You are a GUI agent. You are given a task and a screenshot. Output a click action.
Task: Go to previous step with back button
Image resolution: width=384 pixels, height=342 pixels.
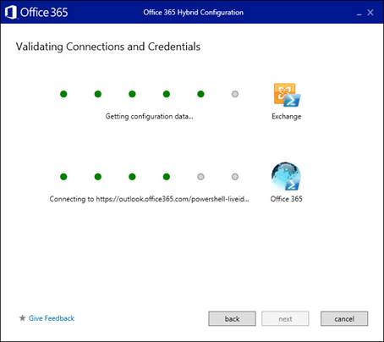point(232,319)
